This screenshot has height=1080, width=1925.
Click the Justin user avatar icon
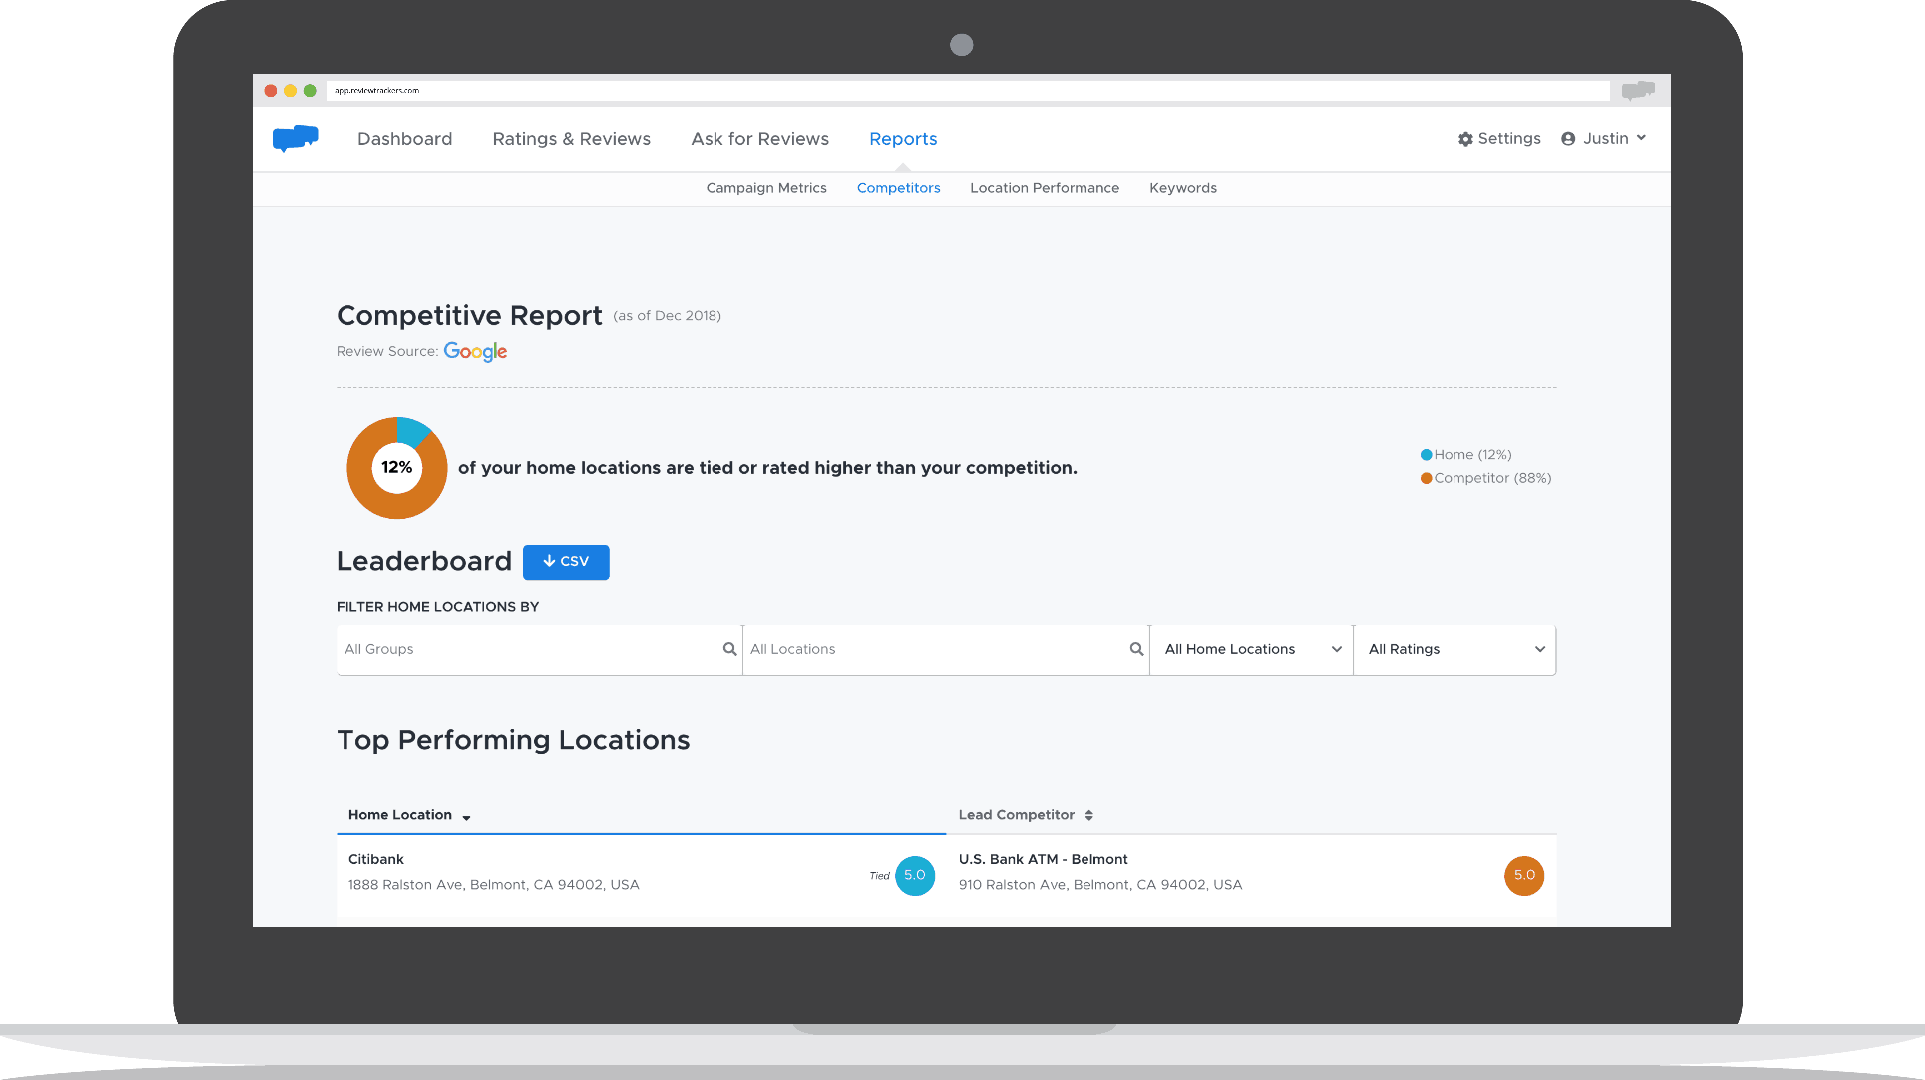point(1568,139)
